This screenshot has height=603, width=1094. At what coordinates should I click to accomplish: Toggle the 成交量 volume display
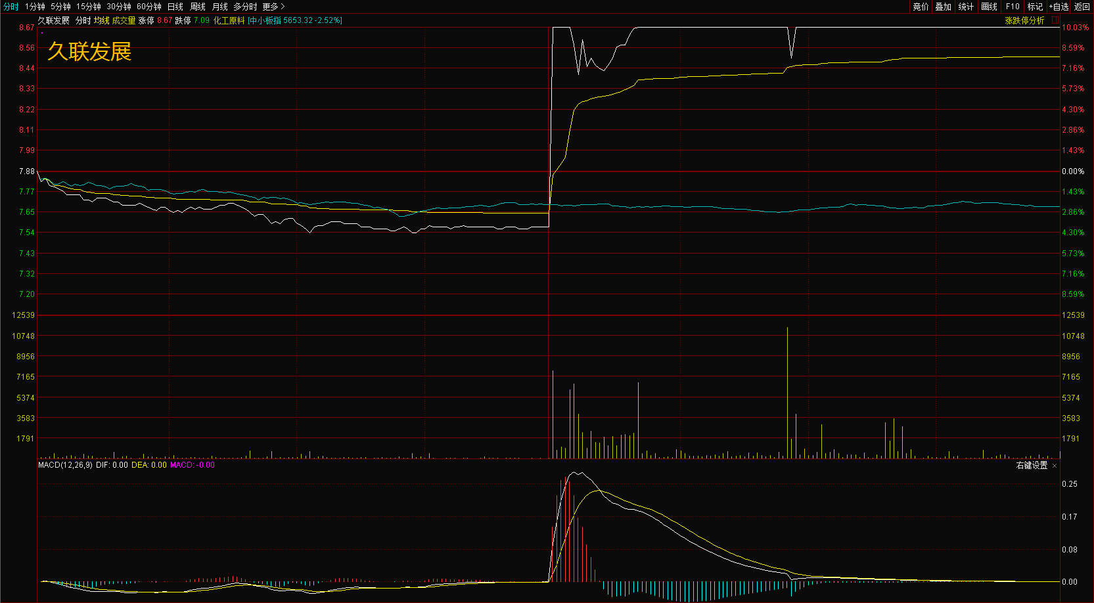click(124, 20)
